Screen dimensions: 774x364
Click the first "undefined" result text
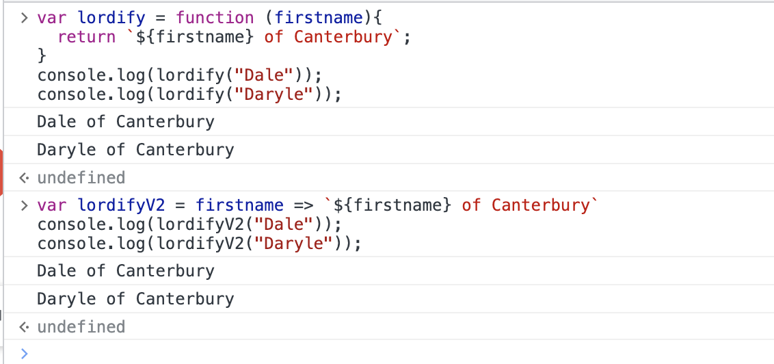(81, 178)
